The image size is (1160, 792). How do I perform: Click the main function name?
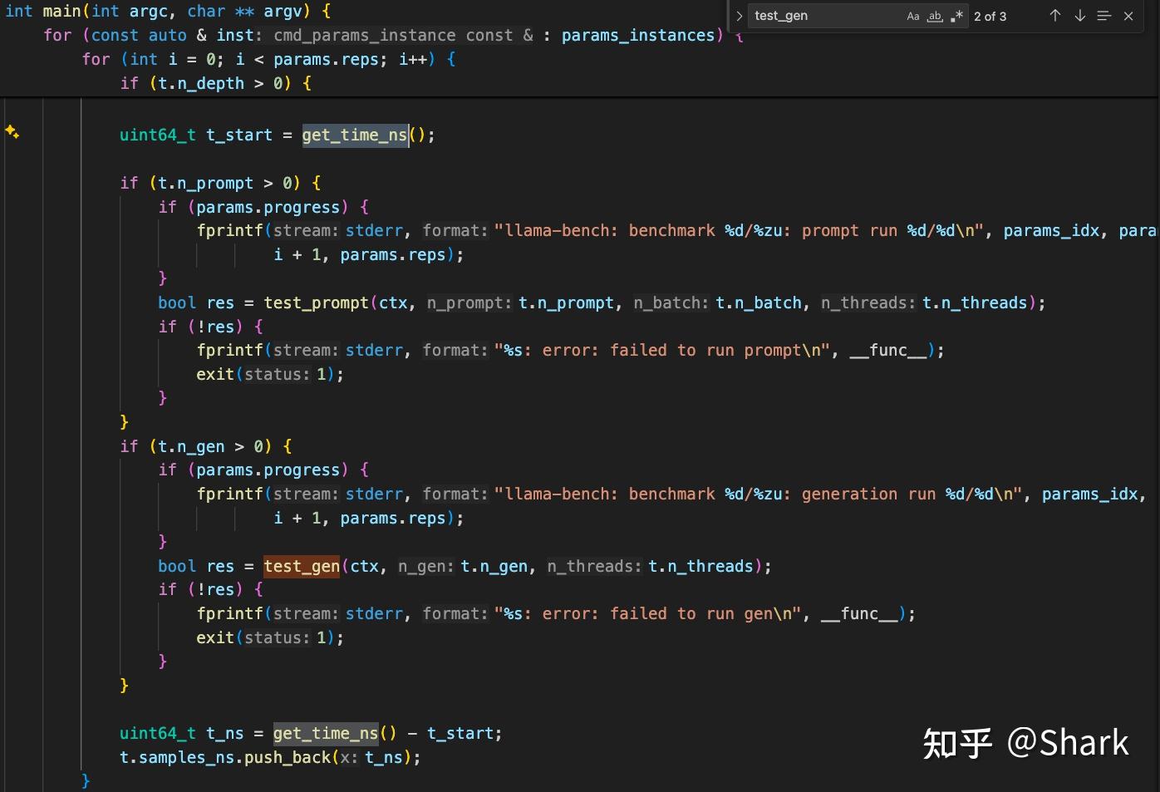click(x=61, y=11)
